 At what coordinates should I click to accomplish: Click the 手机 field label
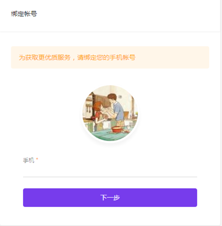point(29,160)
